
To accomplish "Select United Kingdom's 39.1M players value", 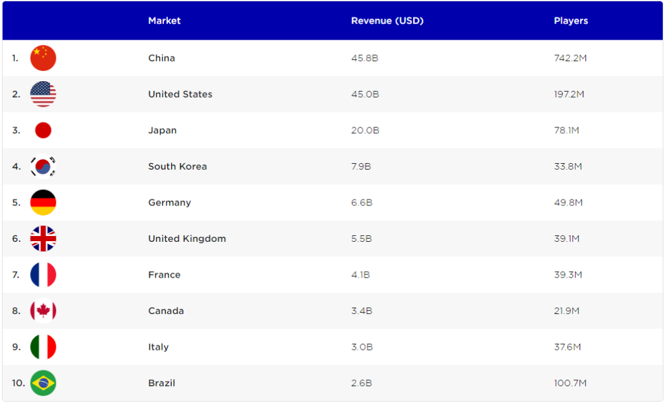I will click(x=566, y=239).
